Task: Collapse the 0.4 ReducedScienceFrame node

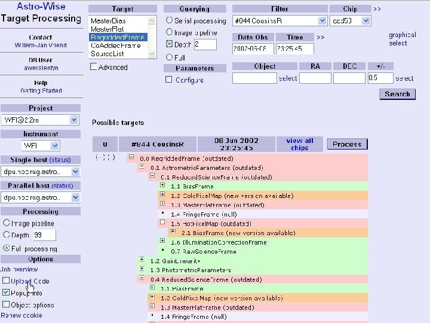Action: 142,278
